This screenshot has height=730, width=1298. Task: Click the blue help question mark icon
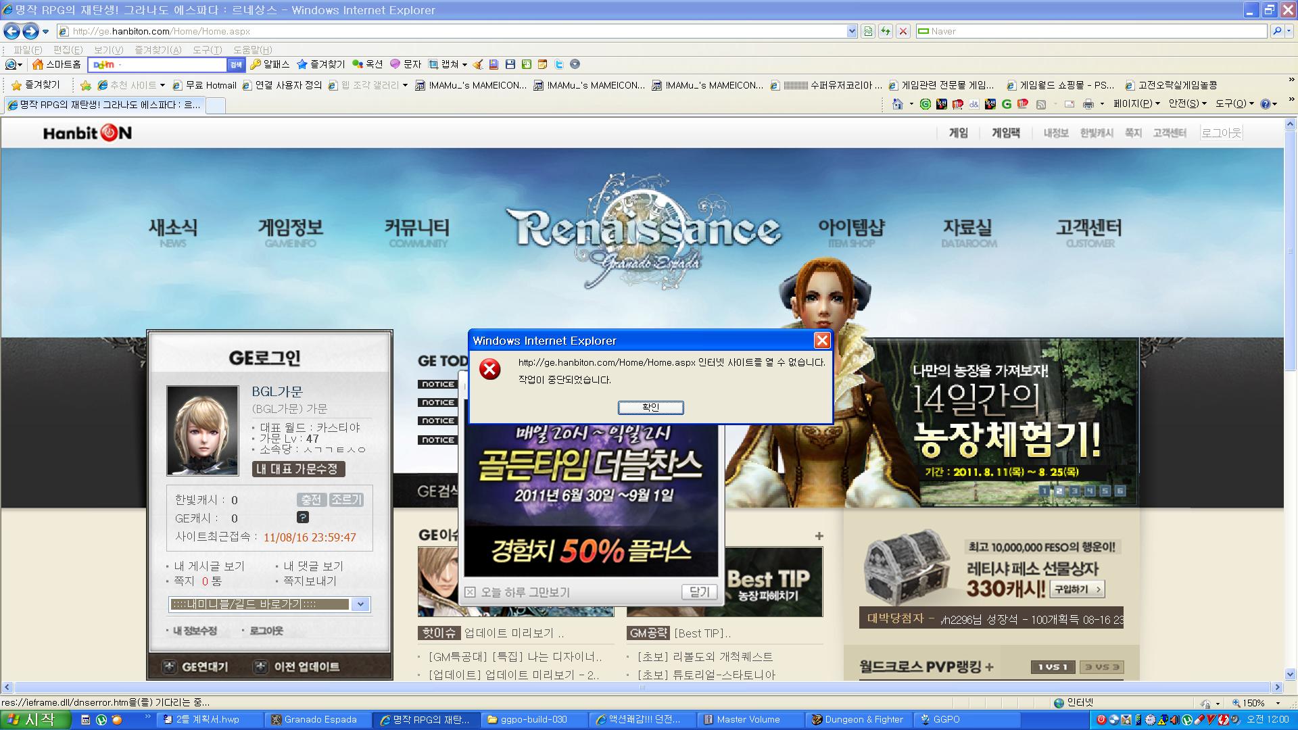click(1265, 103)
